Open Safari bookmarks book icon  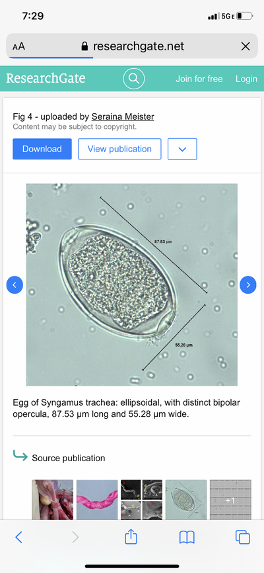pyautogui.click(x=187, y=537)
